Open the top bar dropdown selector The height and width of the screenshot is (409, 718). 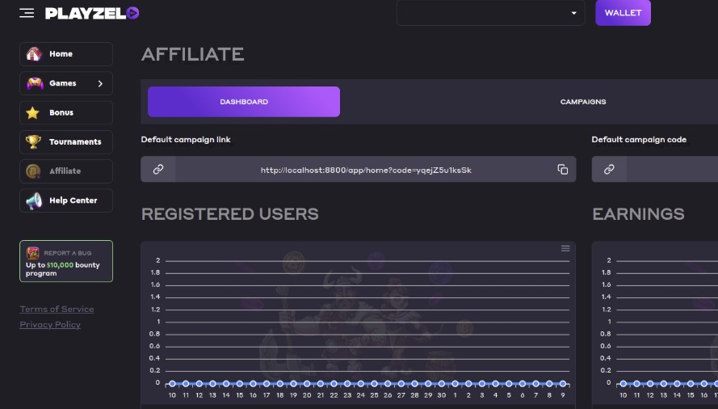490,13
